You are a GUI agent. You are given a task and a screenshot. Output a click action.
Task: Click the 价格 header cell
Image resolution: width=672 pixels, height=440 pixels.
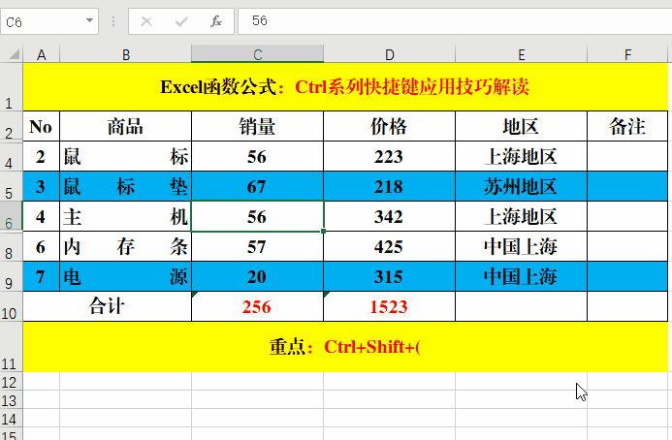389,126
